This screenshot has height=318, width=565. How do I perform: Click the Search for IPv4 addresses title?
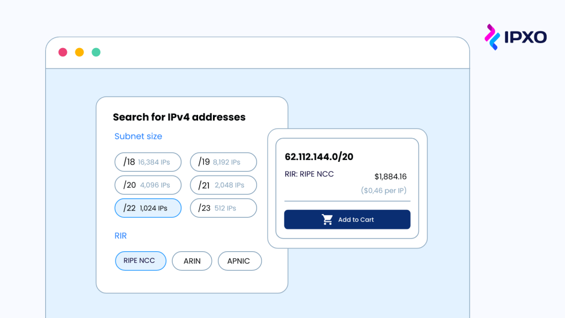(x=179, y=117)
